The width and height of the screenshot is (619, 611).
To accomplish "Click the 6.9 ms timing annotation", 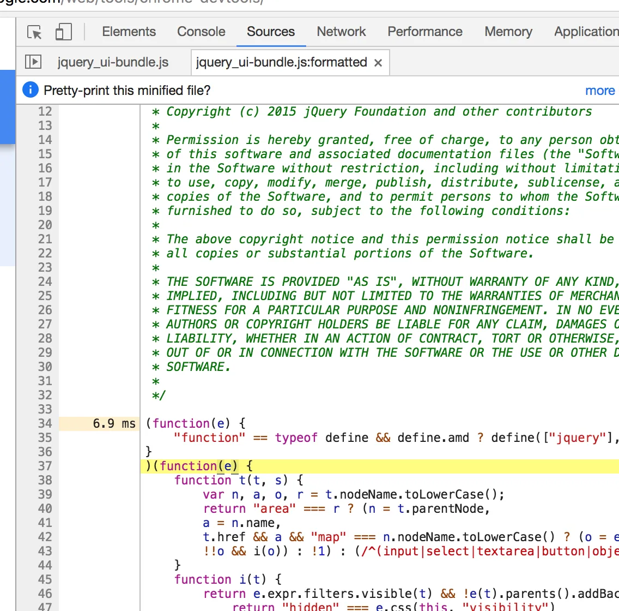I will click(114, 424).
